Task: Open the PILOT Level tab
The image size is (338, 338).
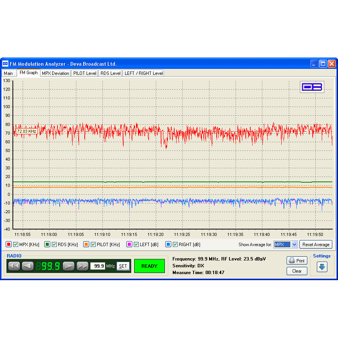Action: pyautogui.click(x=85, y=73)
